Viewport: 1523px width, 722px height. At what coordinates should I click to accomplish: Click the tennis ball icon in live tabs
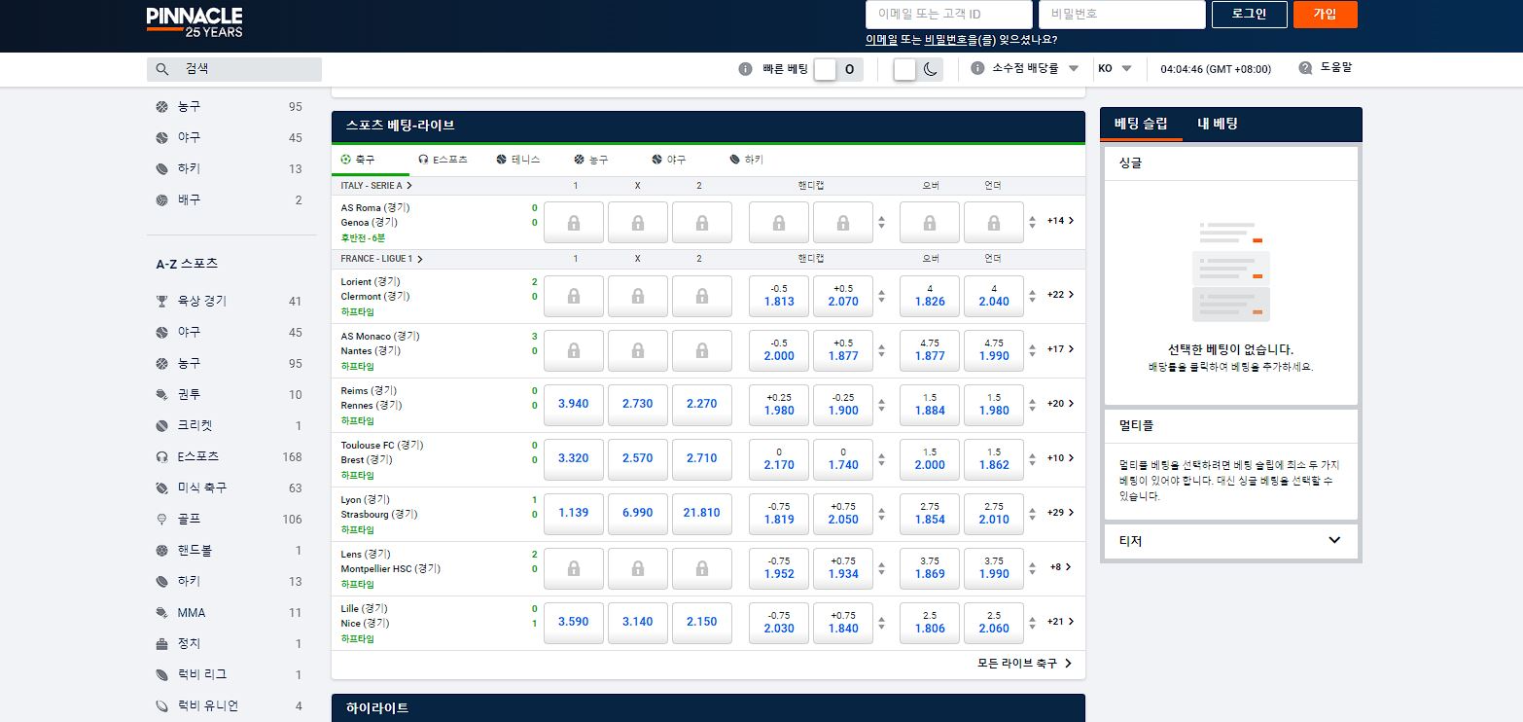click(x=501, y=160)
